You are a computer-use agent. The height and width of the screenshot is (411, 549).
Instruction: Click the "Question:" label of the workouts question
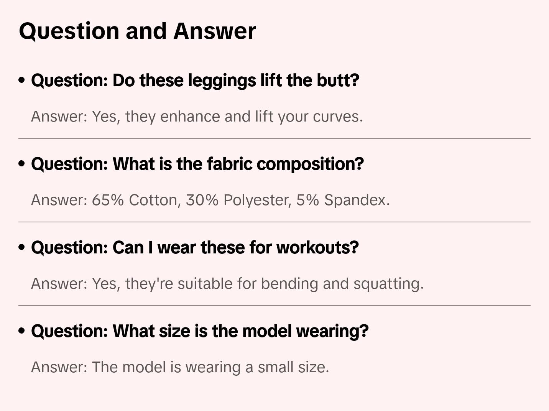click(69, 247)
